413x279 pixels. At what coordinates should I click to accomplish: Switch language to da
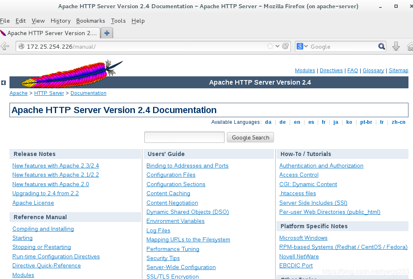point(268,122)
